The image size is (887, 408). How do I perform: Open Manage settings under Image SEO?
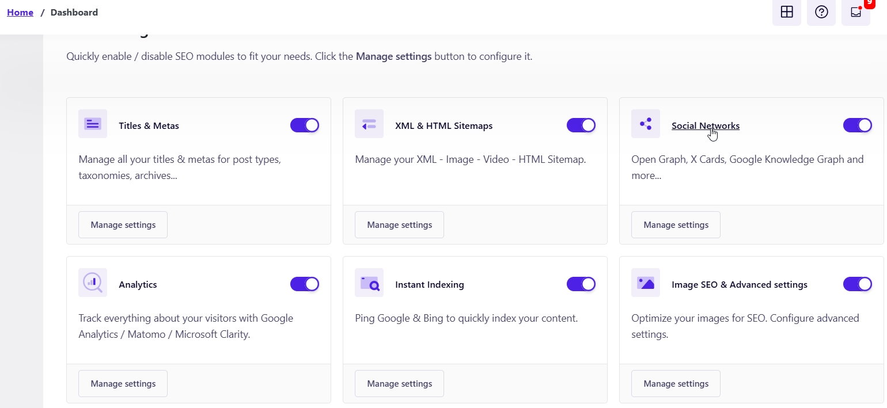[676, 383]
